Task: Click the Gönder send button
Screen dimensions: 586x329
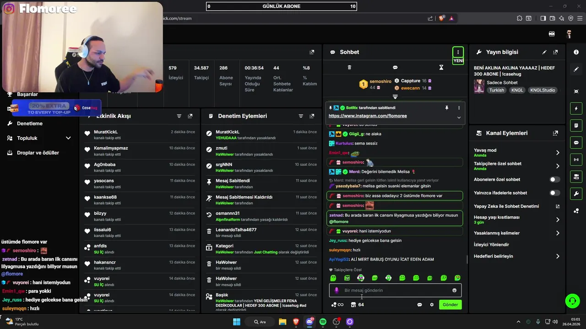Action: coord(450,305)
